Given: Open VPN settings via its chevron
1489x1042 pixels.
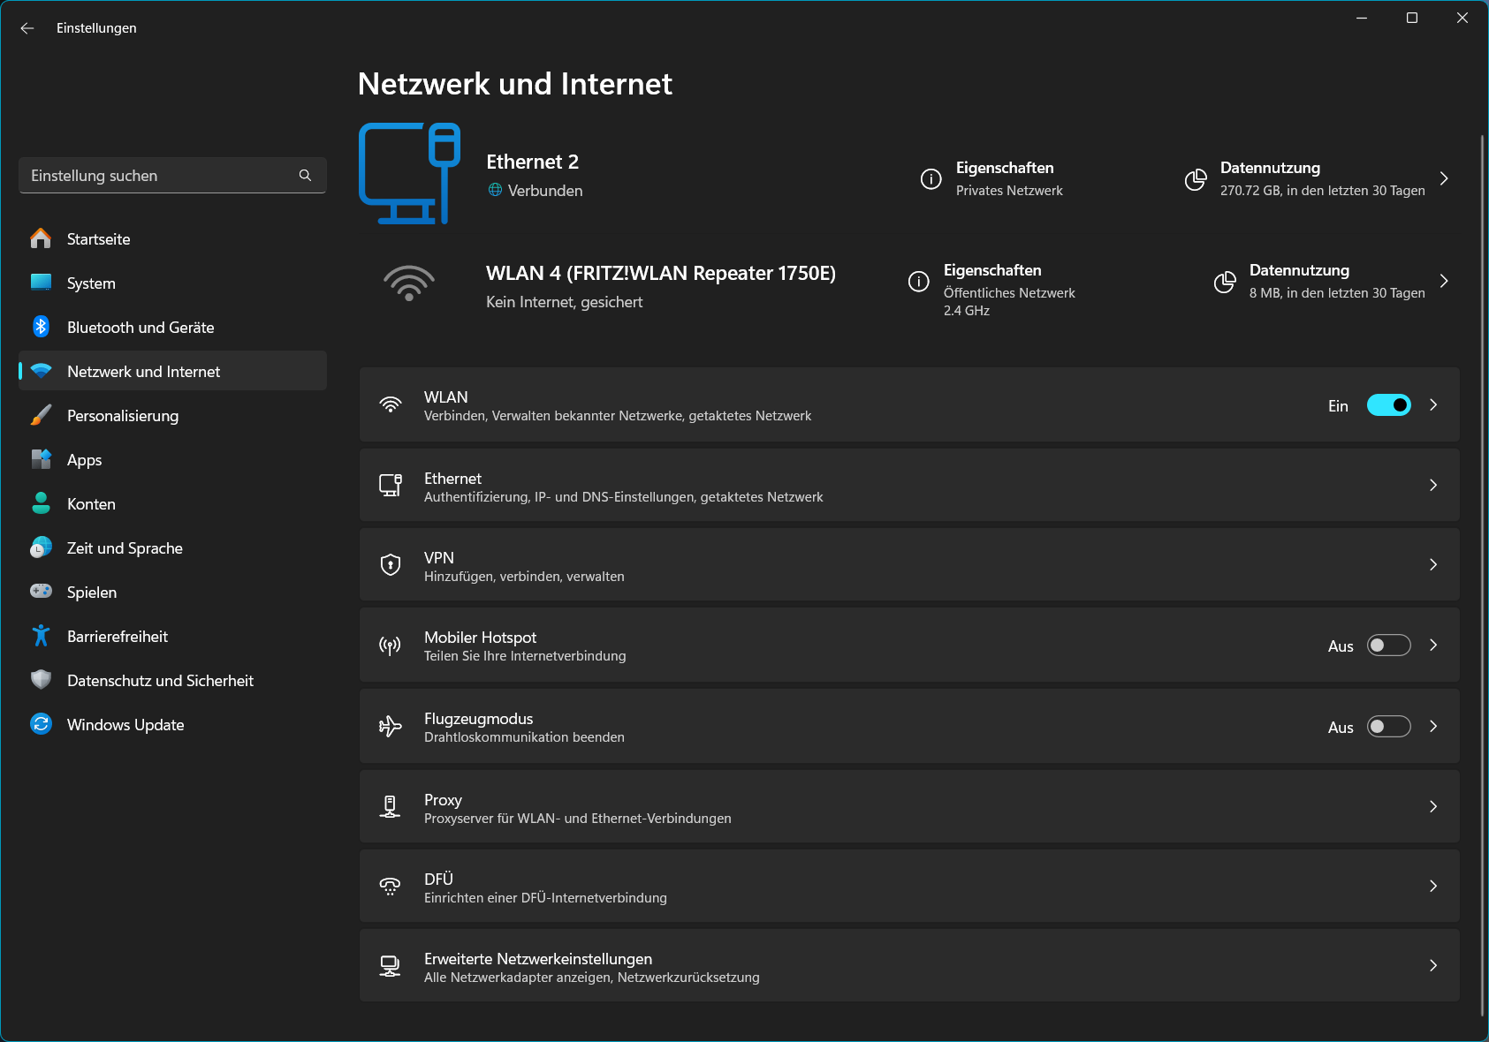Looking at the screenshot, I should click(x=1433, y=565).
